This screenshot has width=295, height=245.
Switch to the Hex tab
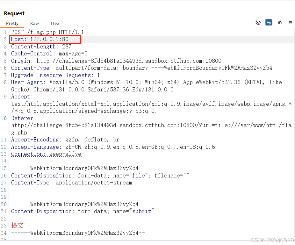[55, 23]
